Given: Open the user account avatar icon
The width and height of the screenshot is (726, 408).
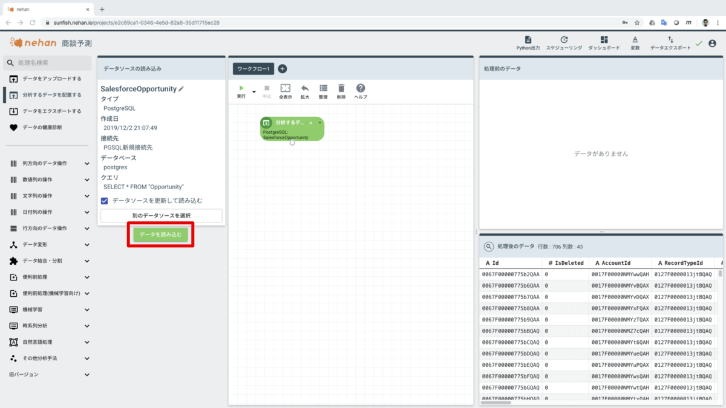Looking at the screenshot, I should (x=712, y=44).
